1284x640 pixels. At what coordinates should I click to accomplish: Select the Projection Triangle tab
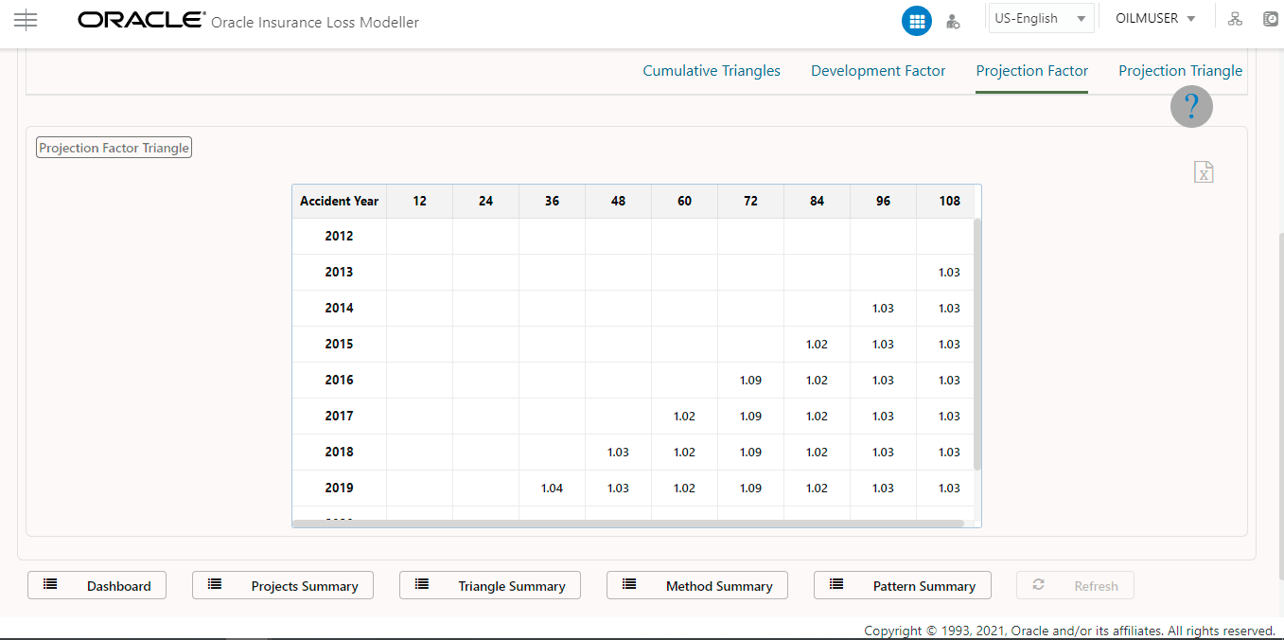1180,70
